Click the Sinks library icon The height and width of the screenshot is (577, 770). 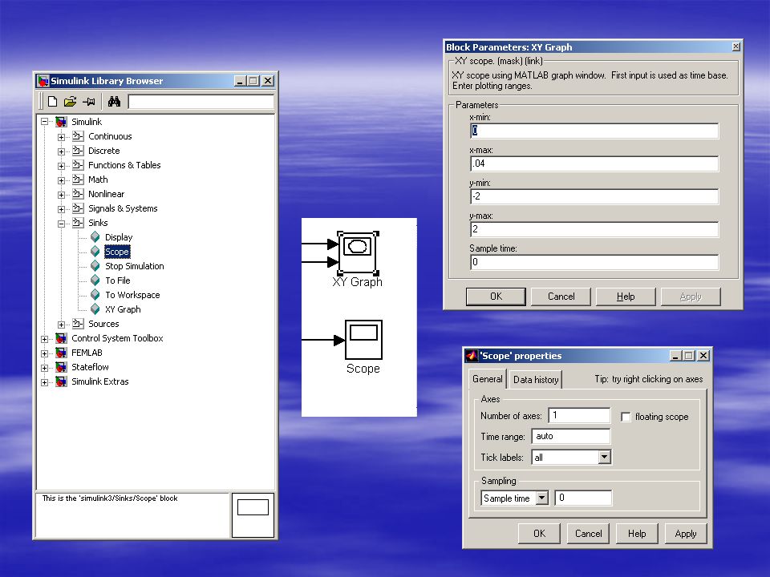78,223
